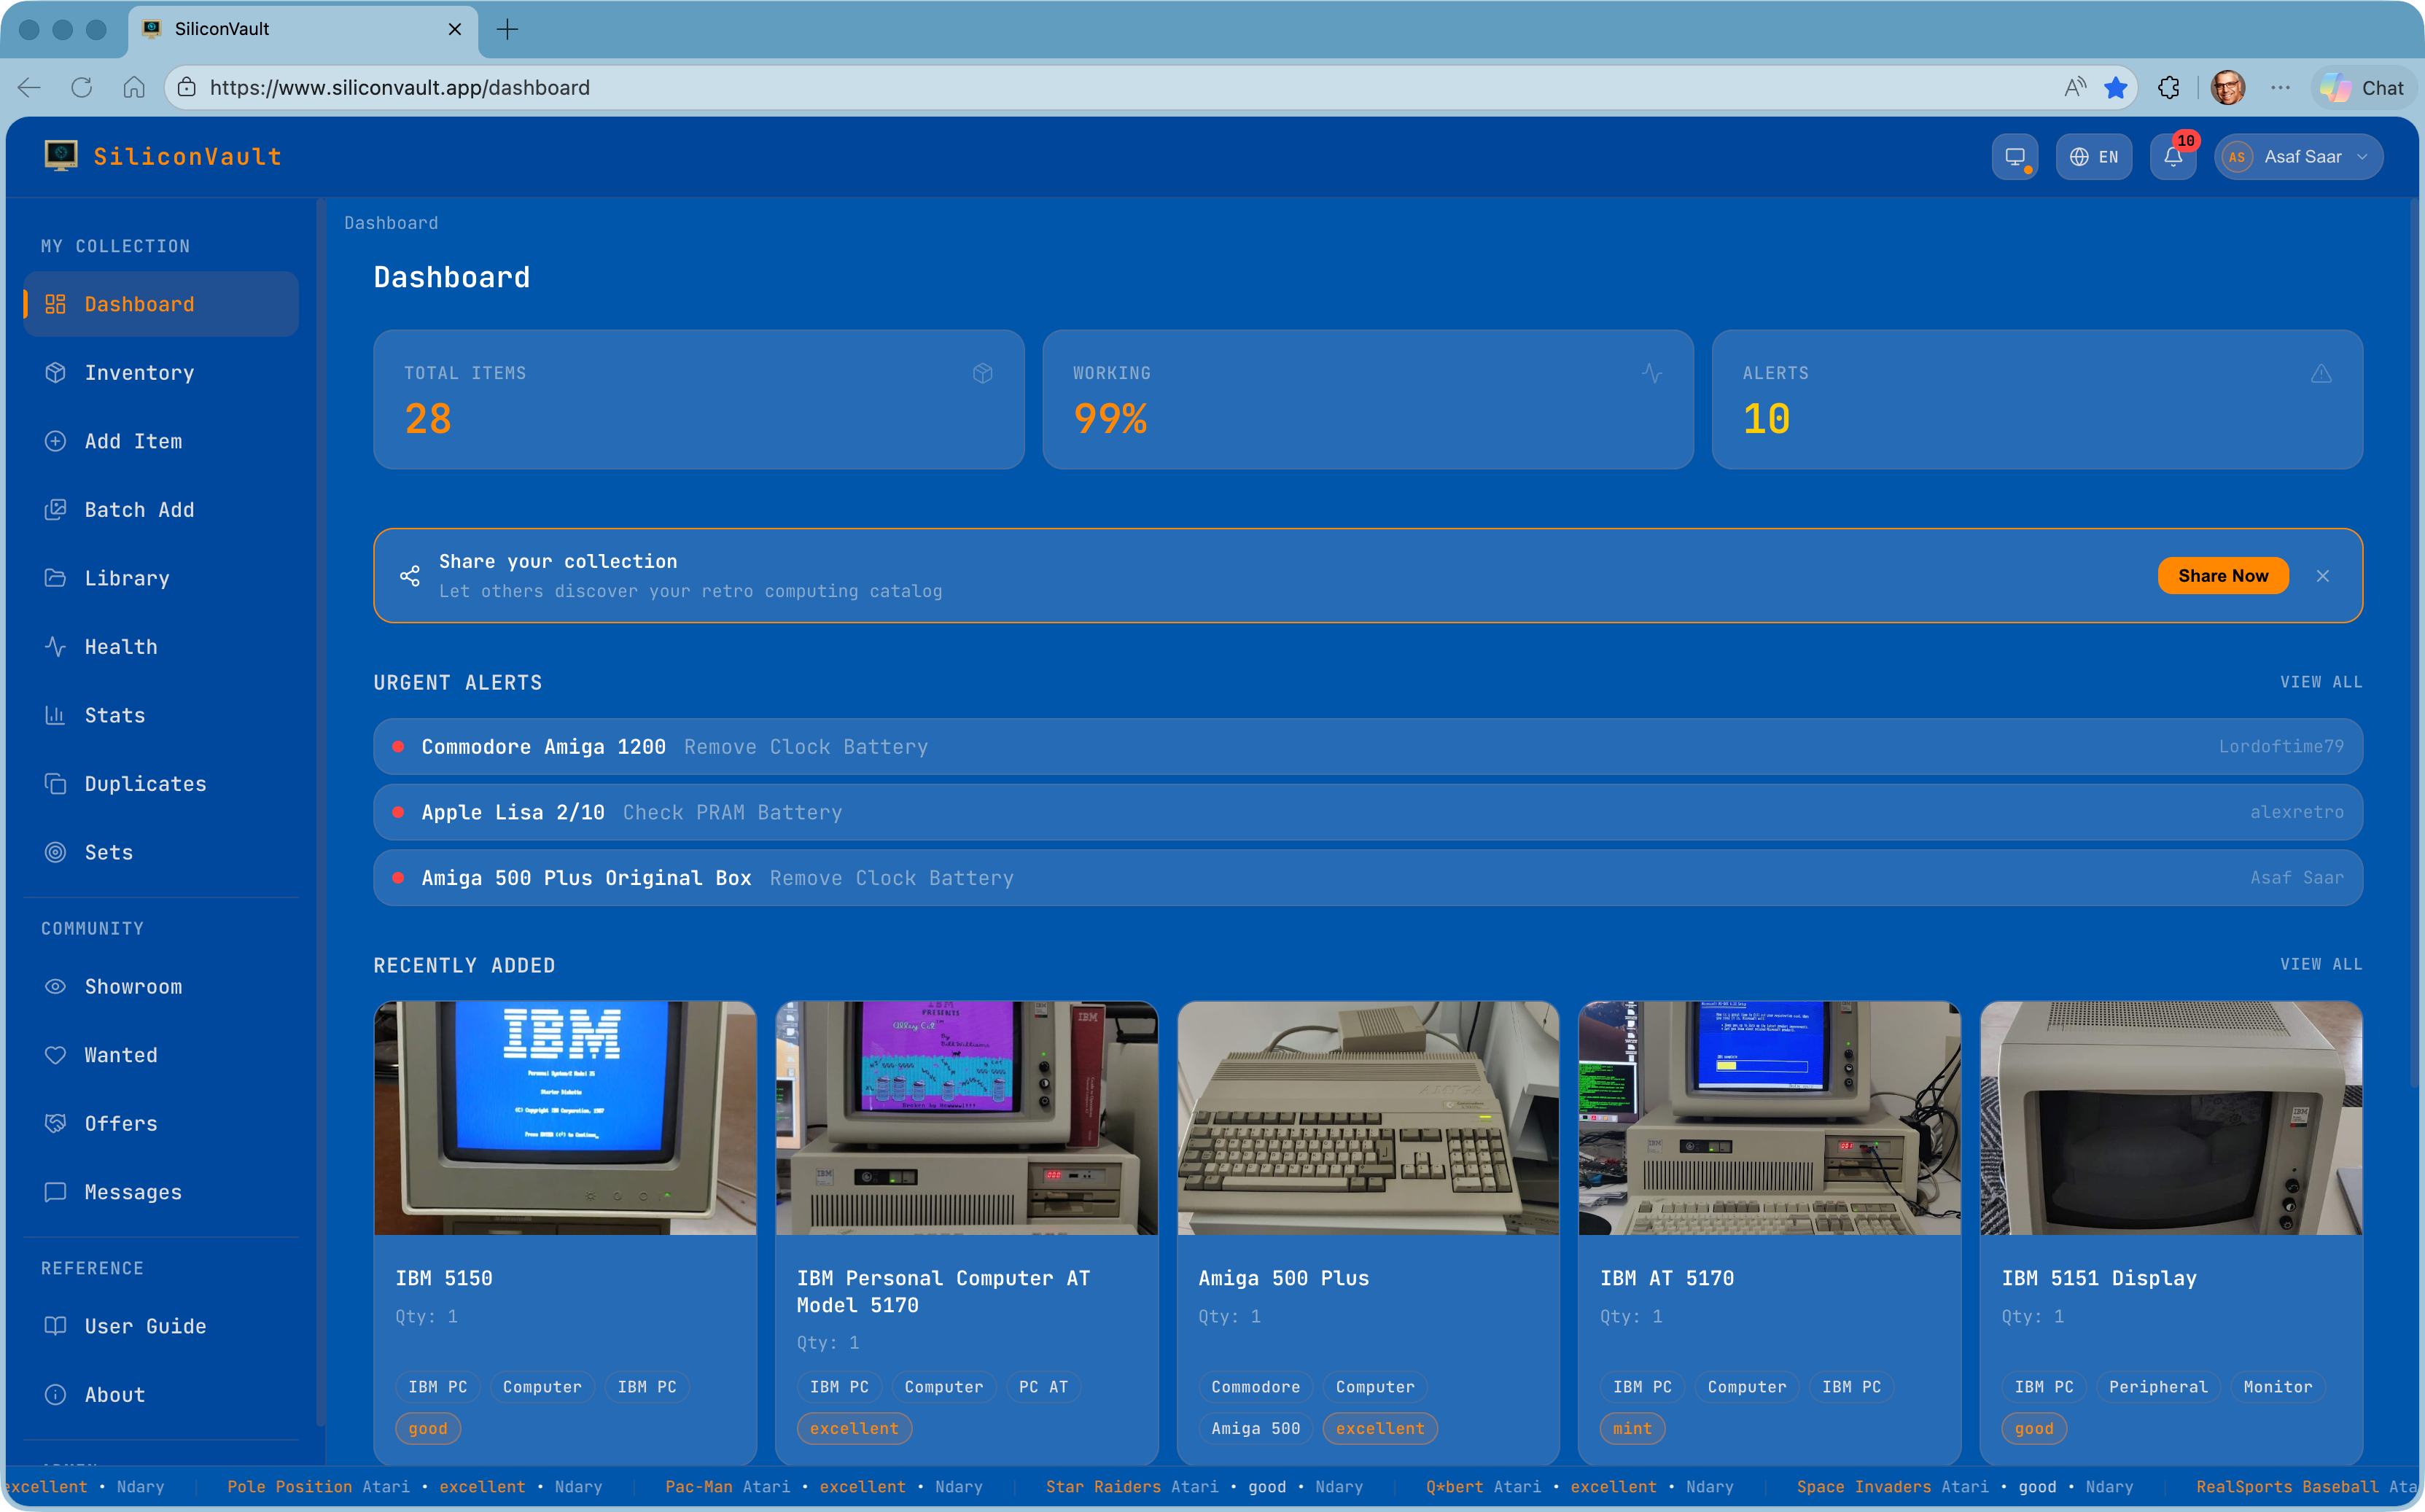This screenshot has height=1512, width=2425.
Task: Click the SiliconVault logo icon
Action: coord(61,156)
